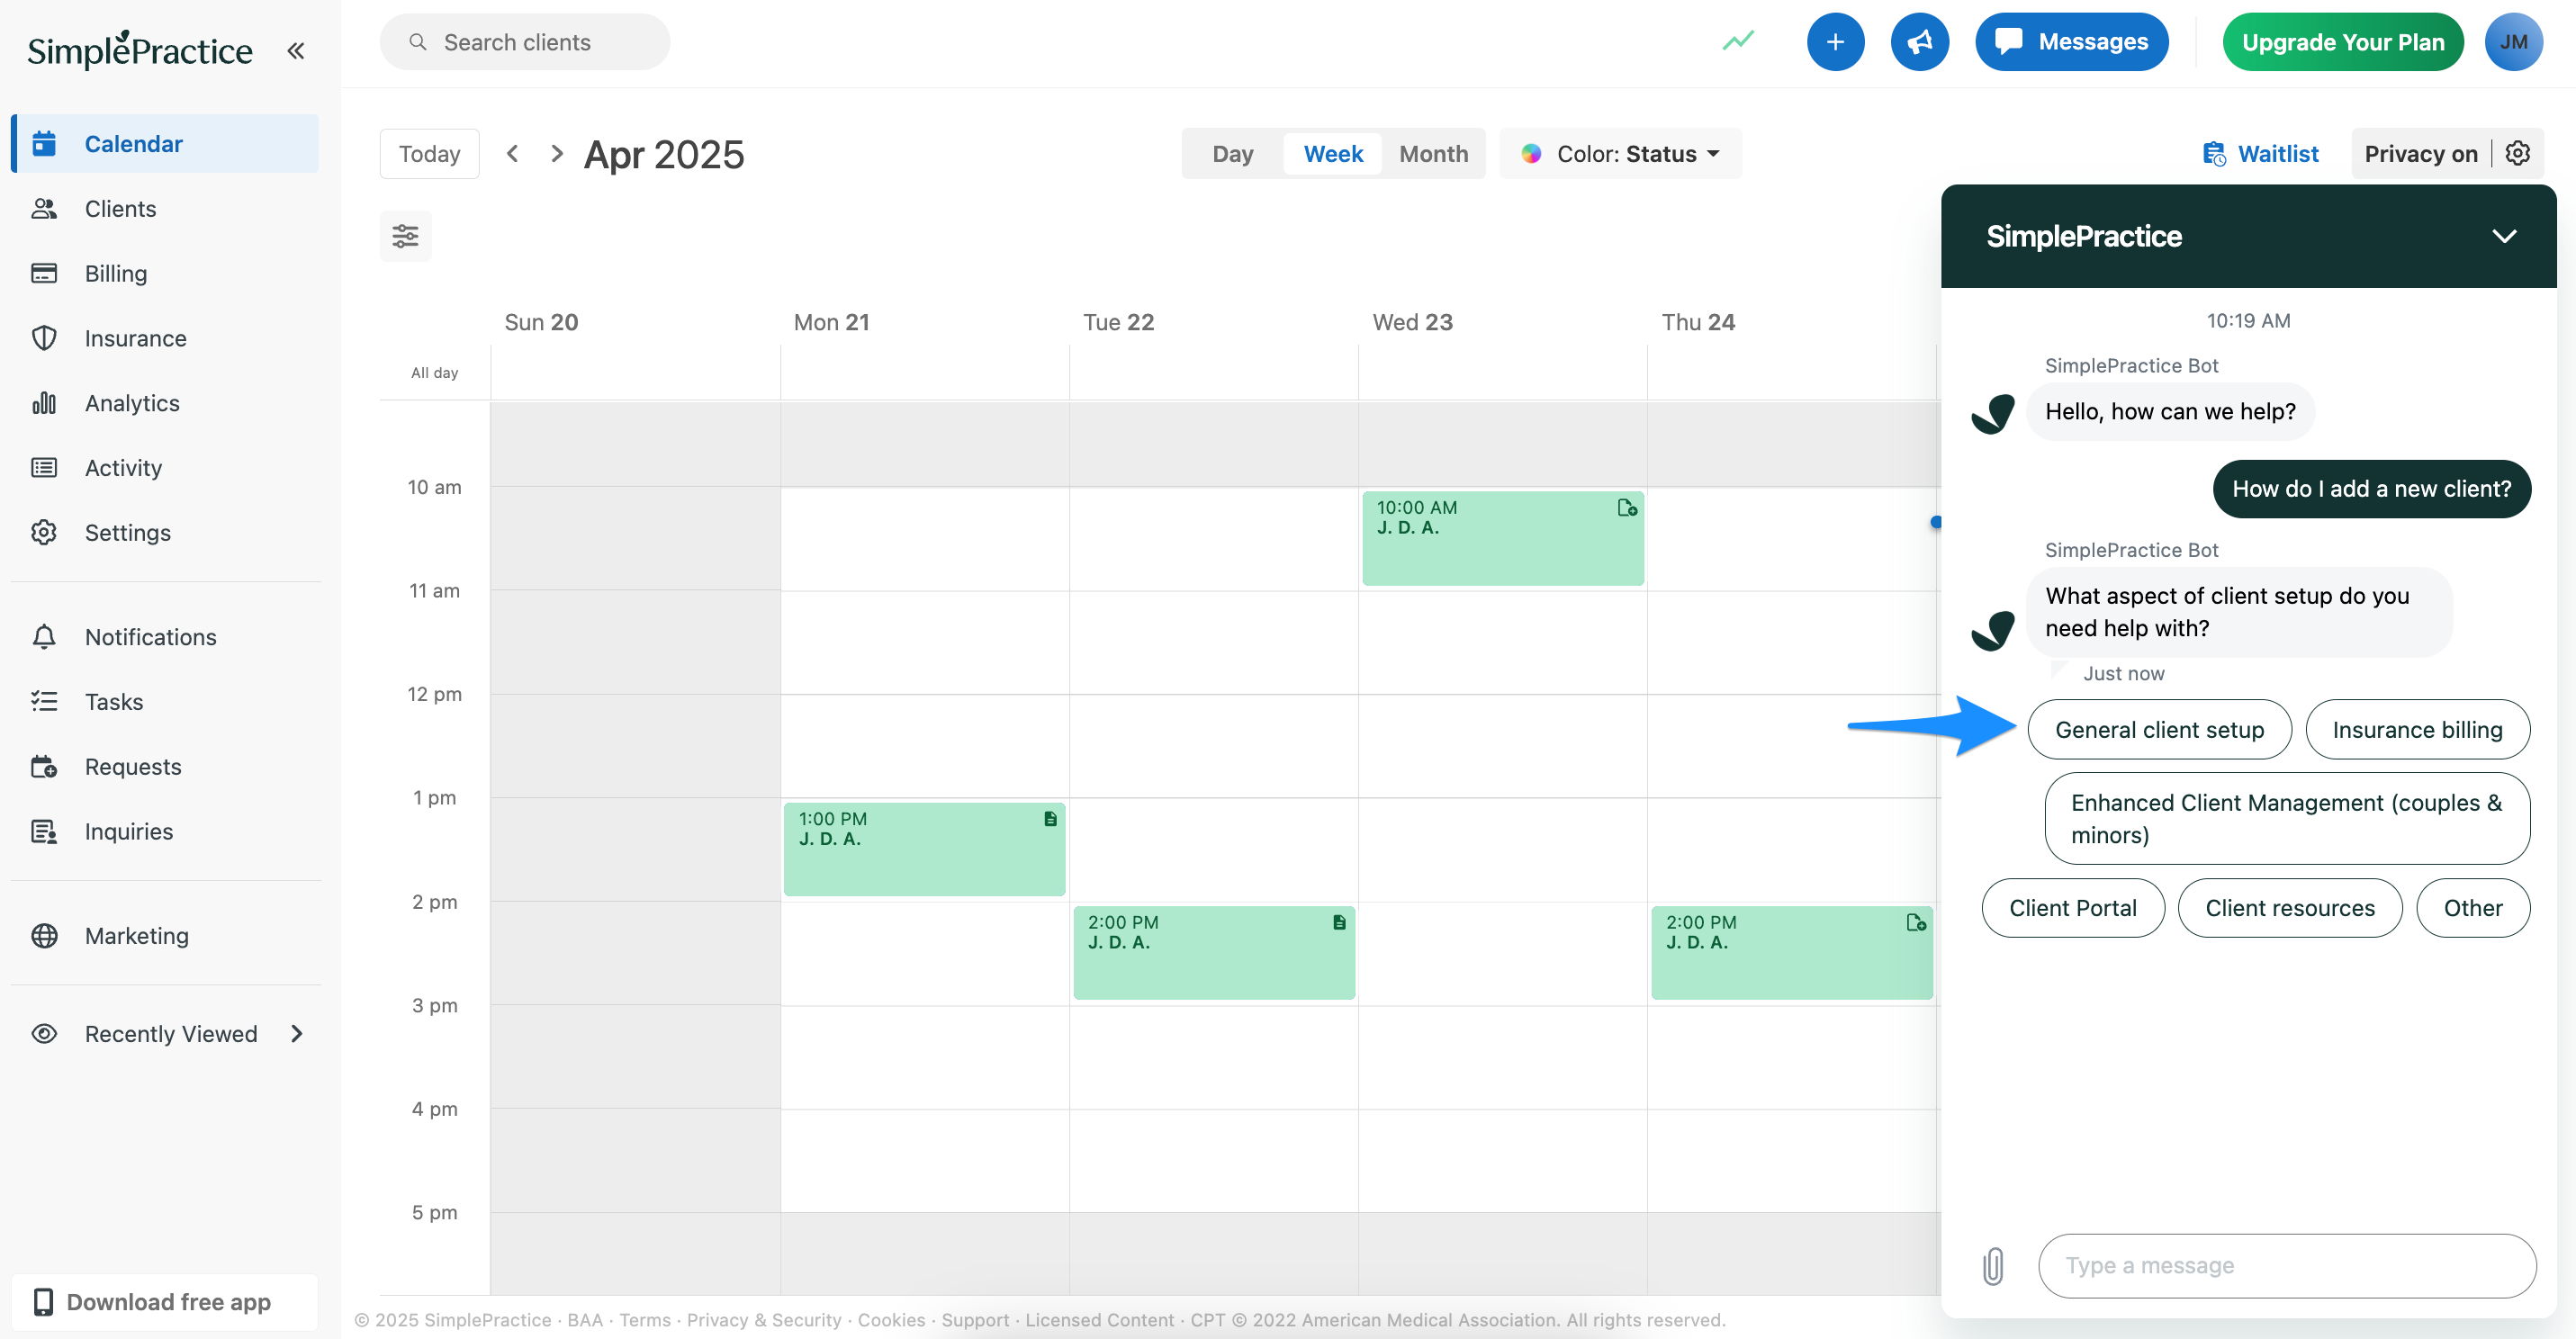This screenshot has width=2576, height=1339.
Task: Open the Terms footer link
Action: tap(645, 1319)
